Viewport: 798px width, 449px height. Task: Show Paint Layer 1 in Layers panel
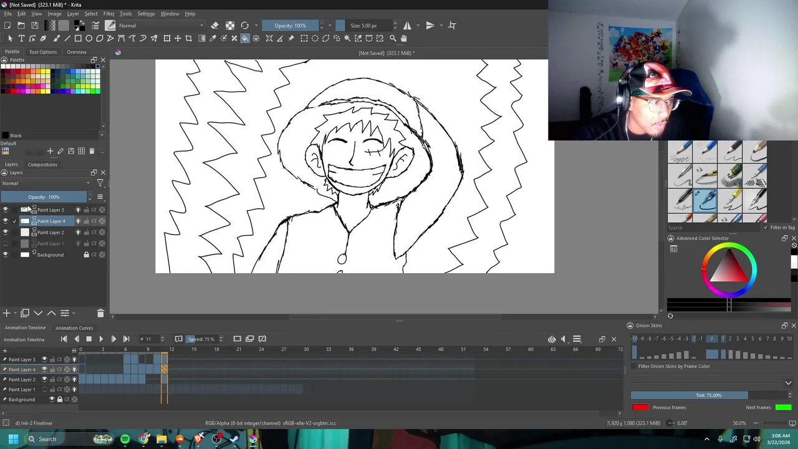[6, 244]
